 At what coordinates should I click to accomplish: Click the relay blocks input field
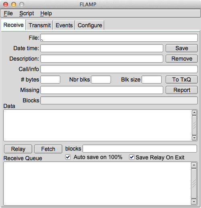pos(140,149)
